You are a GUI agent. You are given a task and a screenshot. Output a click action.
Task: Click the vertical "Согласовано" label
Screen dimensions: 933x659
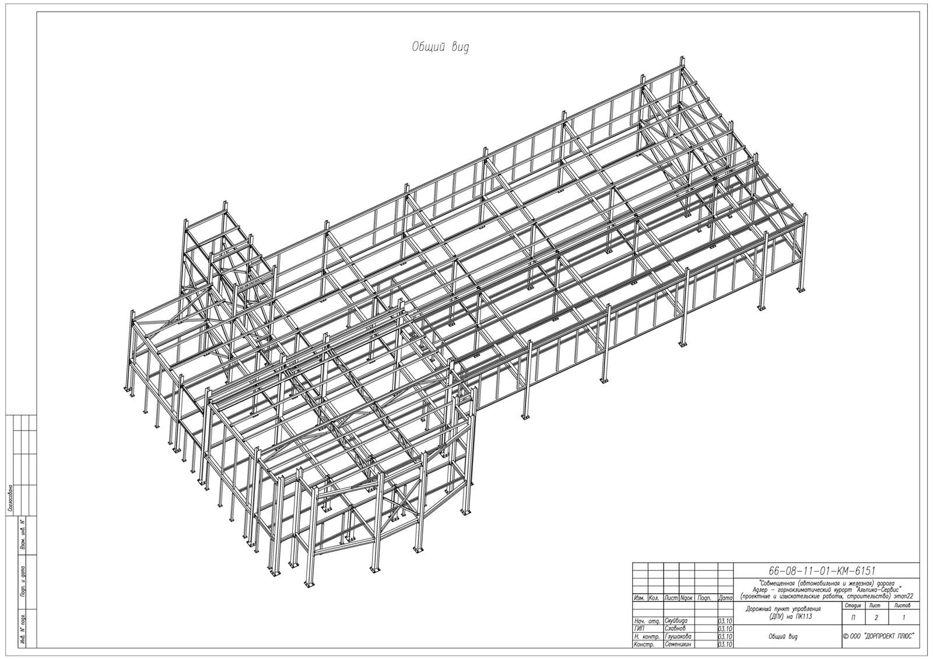click(10, 498)
